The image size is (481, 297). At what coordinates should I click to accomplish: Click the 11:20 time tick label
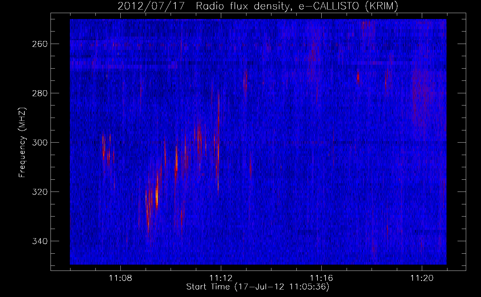[422, 278]
